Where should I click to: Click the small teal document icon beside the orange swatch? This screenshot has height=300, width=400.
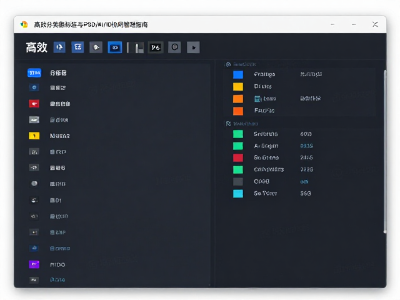click(x=258, y=99)
